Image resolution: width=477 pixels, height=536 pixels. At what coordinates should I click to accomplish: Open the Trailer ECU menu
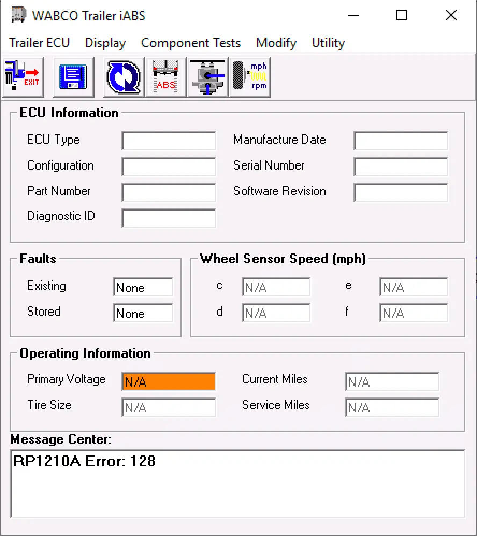(x=39, y=43)
